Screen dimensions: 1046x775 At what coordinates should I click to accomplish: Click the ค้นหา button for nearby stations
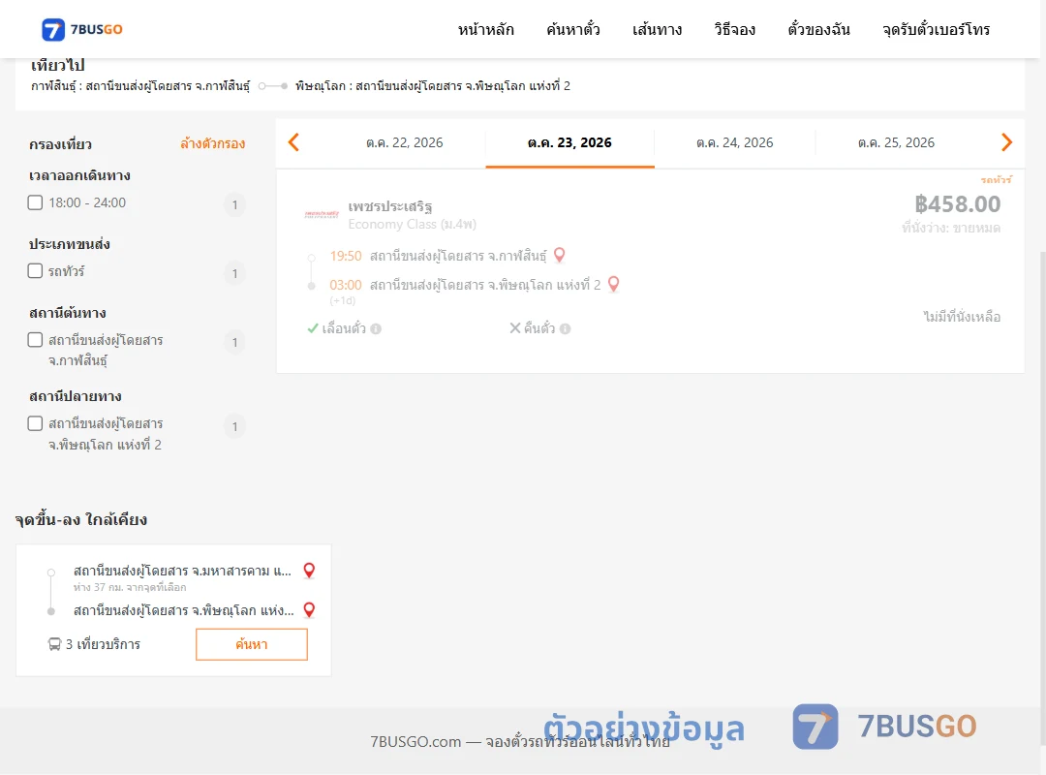(x=252, y=644)
